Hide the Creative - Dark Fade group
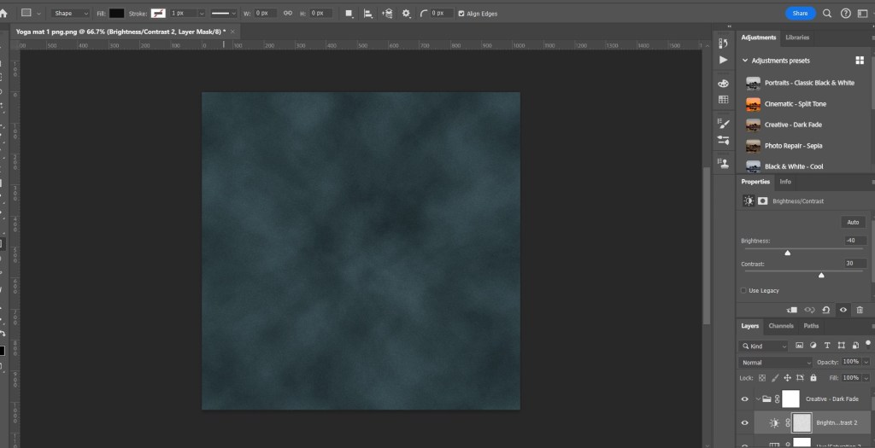Viewport: 875px width, 448px height. (x=744, y=399)
